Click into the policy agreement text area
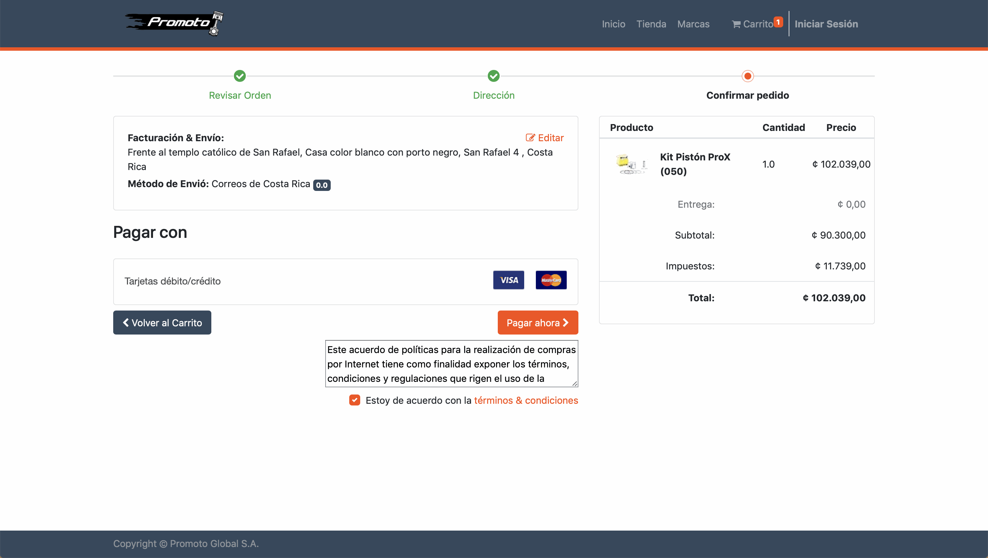 point(451,363)
